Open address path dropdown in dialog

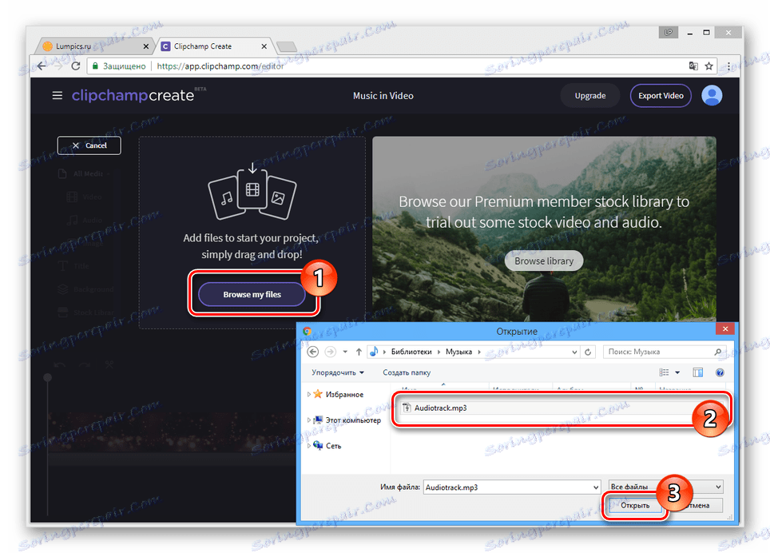(x=574, y=352)
